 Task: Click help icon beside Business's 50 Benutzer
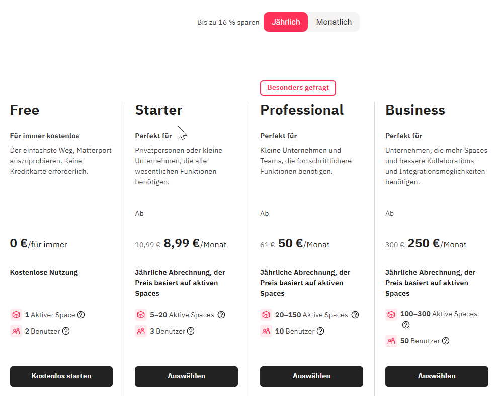(x=445, y=341)
